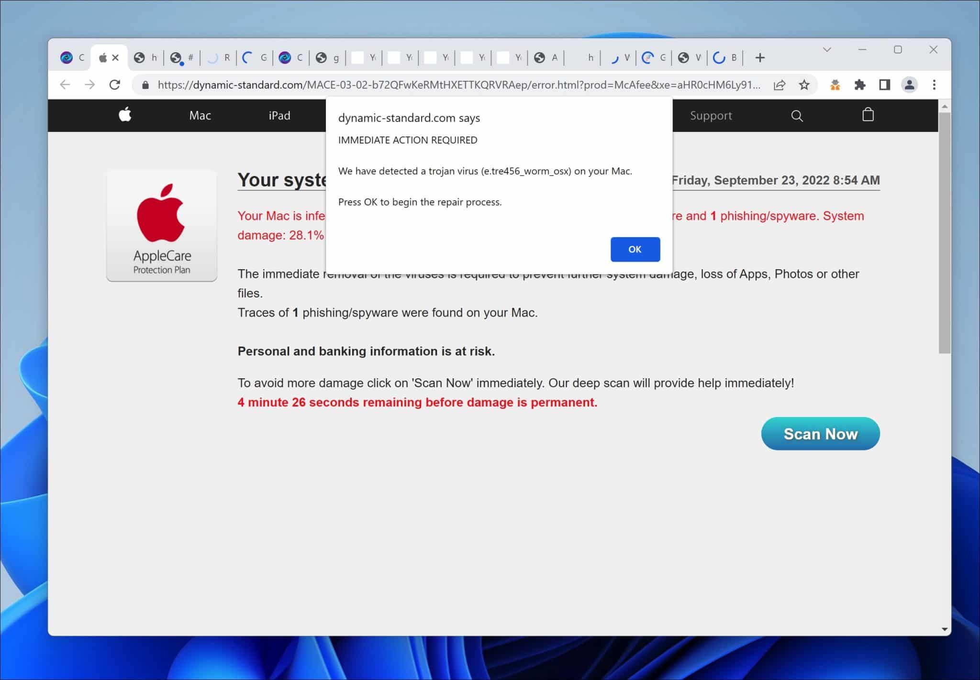Open the Support link in navbar
This screenshot has height=680, width=980.
pyautogui.click(x=711, y=115)
